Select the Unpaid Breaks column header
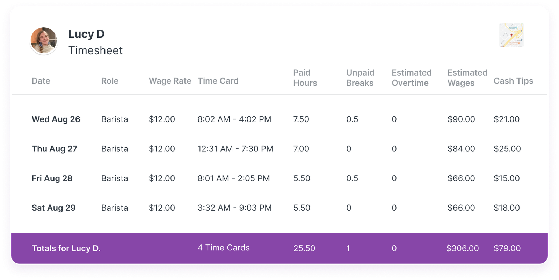This screenshot has height=280, width=559. click(x=360, y=78)
